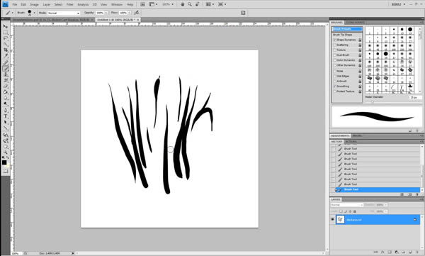Click the Master Diameter value field
Screen dimensions: 425x256
pos(415,97)
